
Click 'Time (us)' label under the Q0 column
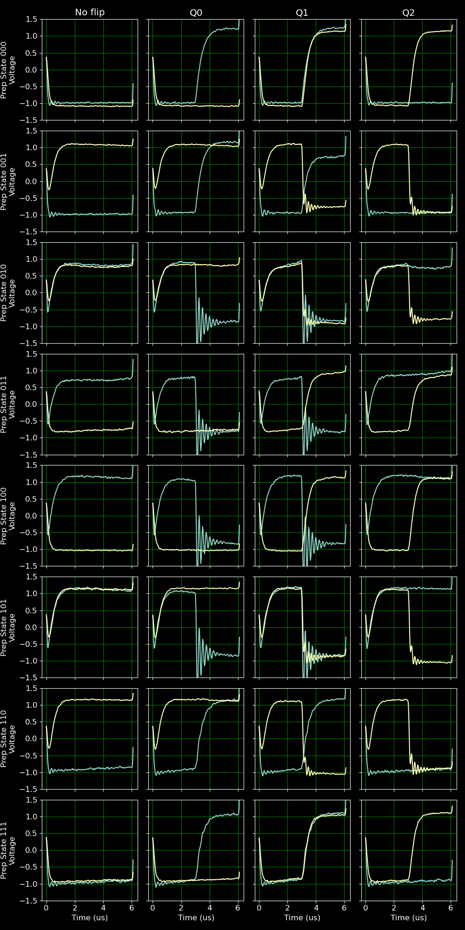pyautogui.click(x=196, y=917)
